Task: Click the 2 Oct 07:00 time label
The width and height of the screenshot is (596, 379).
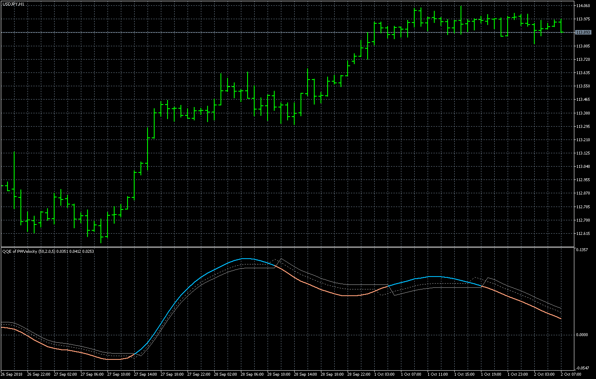Action: click(x=571, y=374)
